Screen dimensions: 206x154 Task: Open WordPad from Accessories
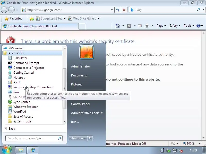(x=20, y=112)
